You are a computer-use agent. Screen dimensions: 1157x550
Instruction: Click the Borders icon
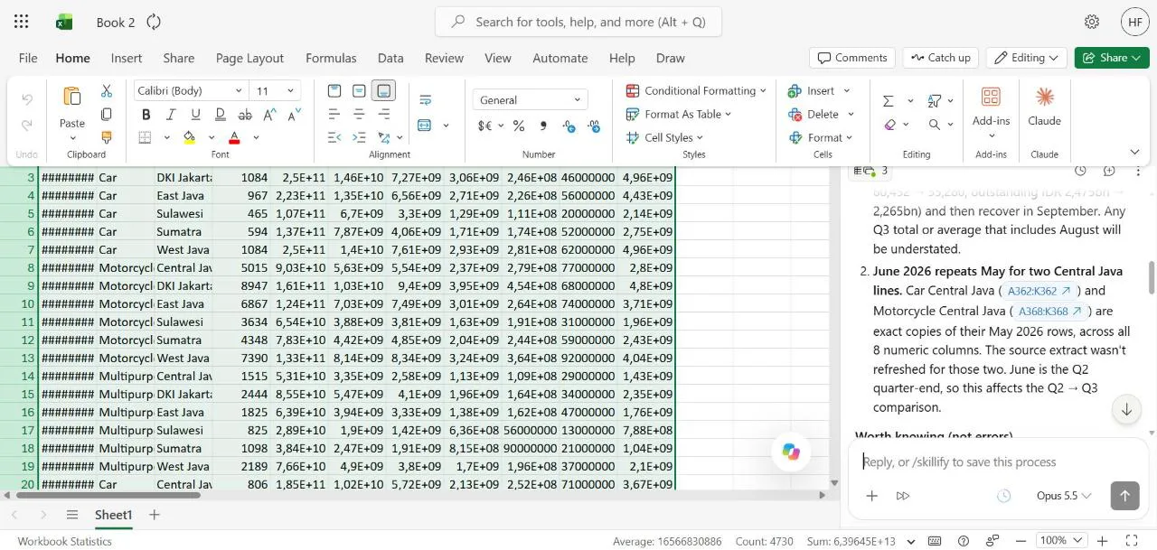pyautogui.click(x=145, y=137)
